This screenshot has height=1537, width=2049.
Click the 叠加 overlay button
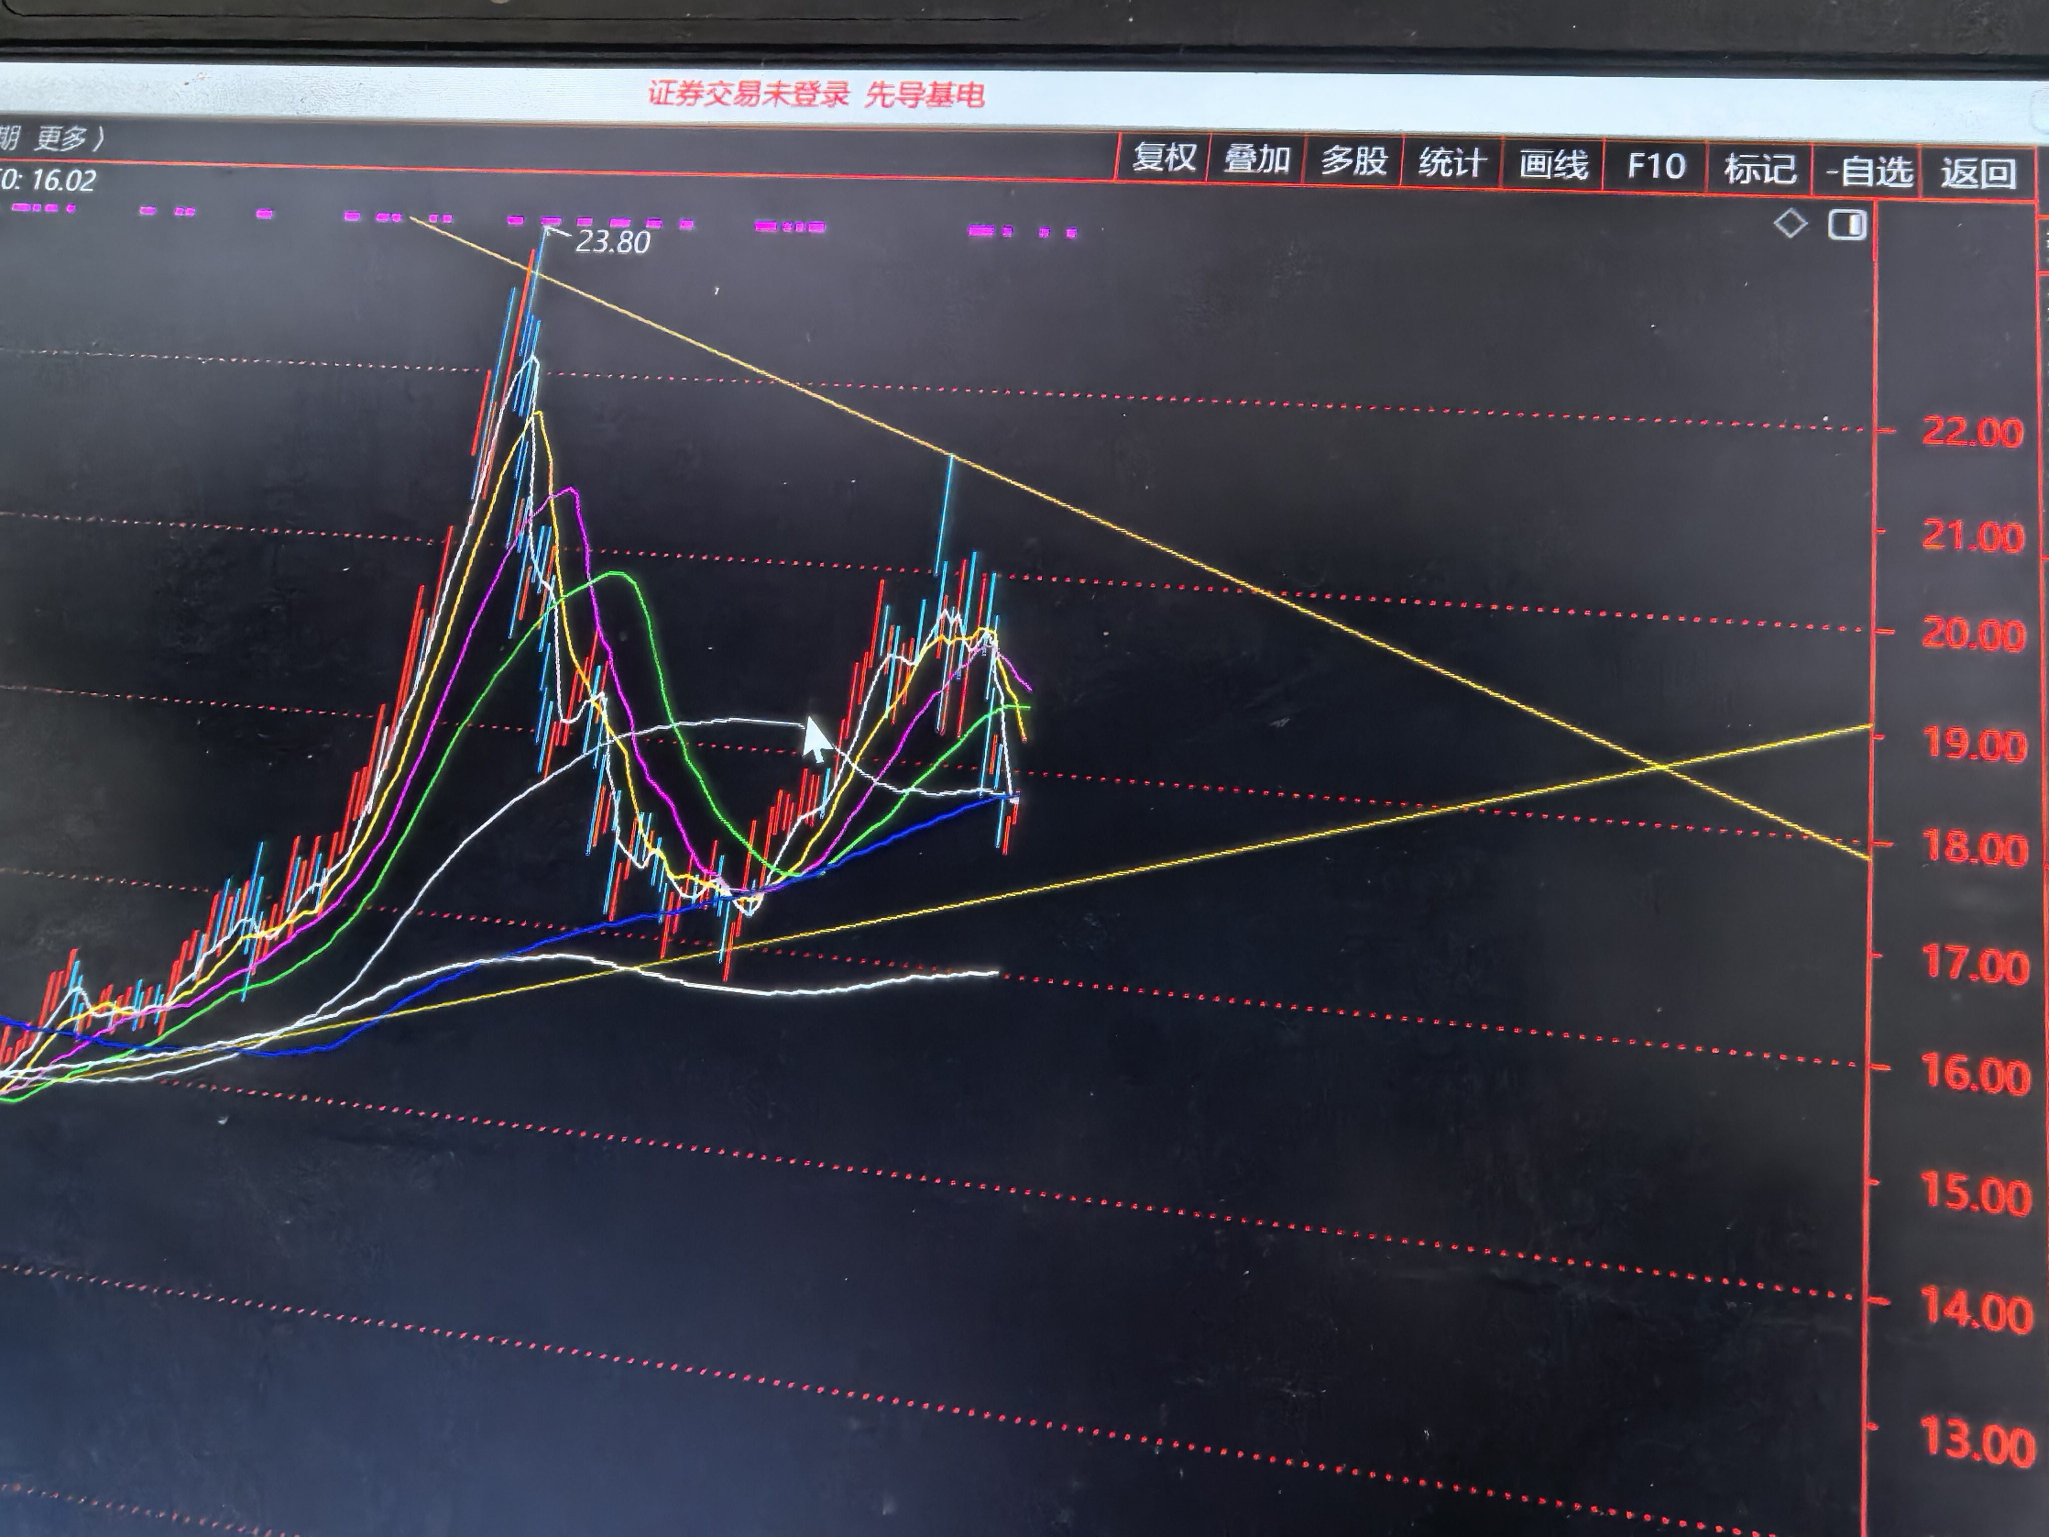point(1257,160)
